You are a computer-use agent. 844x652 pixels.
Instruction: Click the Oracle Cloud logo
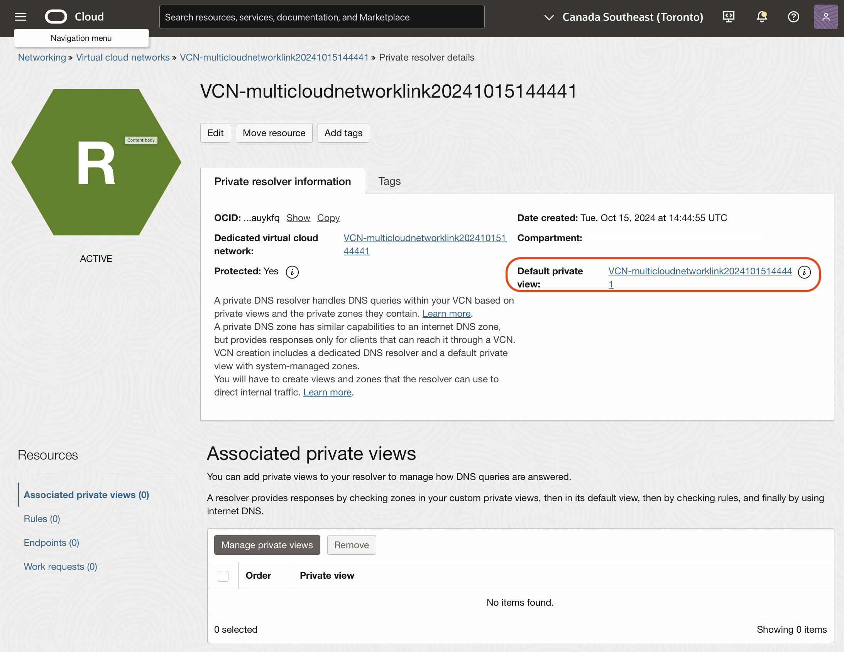(56, 17)
